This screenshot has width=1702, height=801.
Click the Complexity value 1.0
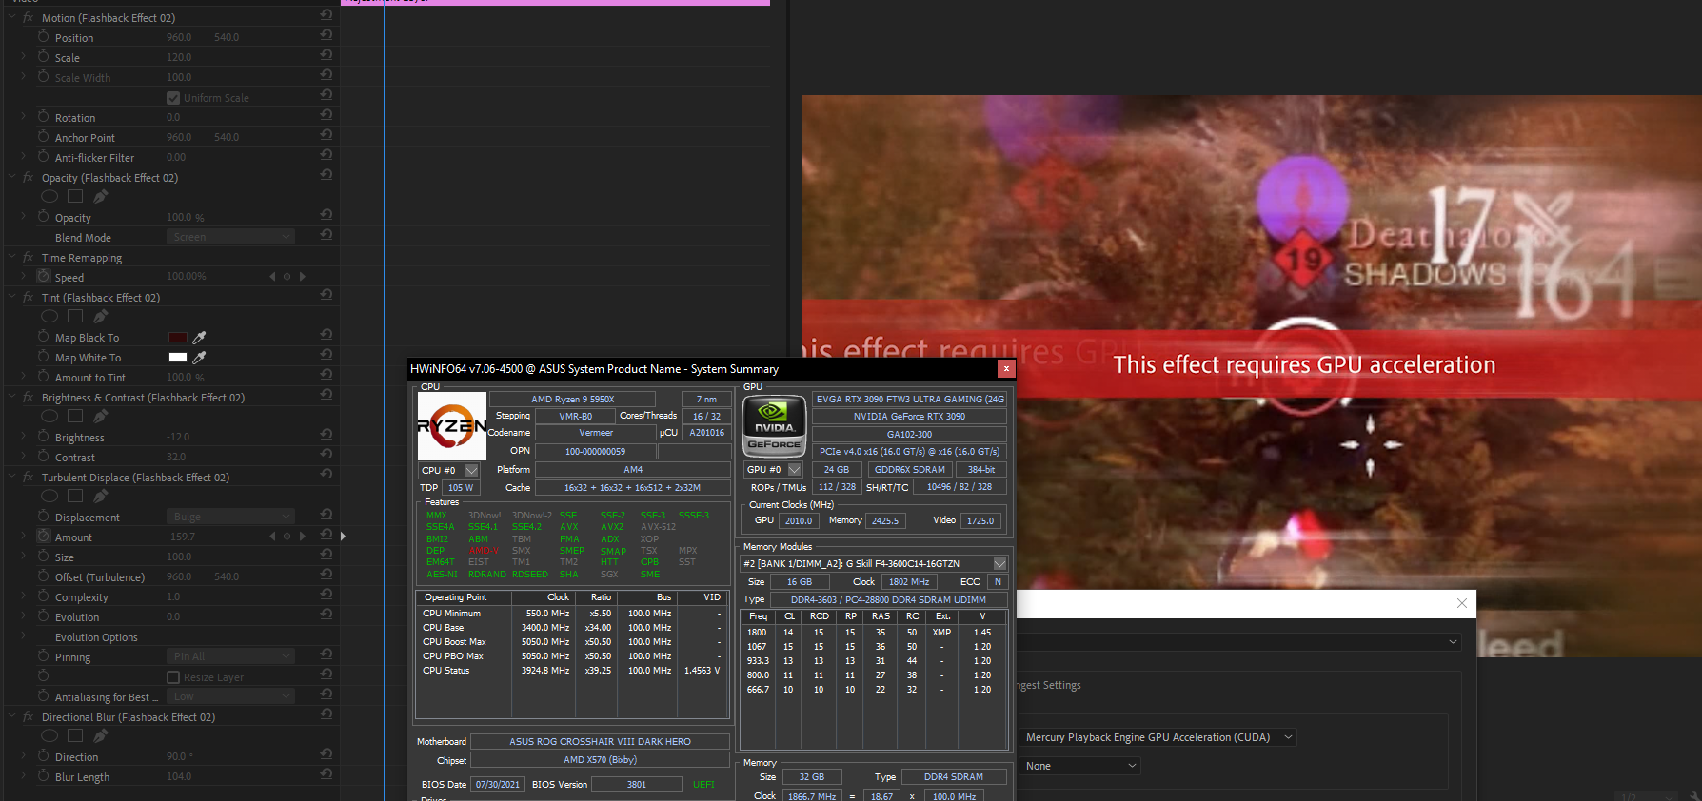pos(173,596)
